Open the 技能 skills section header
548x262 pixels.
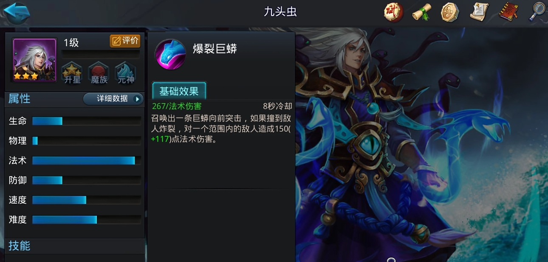(x=20, y=245)
